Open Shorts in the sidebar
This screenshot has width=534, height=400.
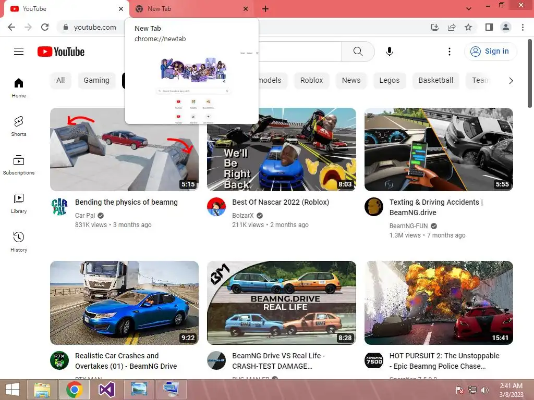click(19, 126)
